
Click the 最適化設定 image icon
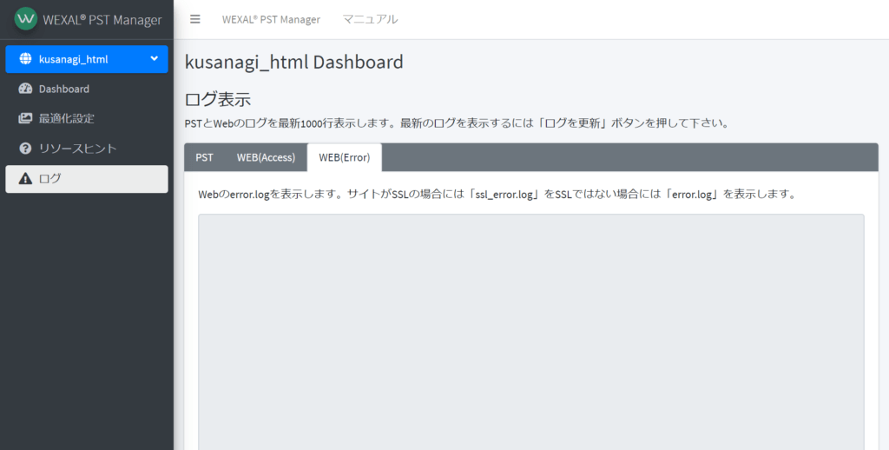pos(25,119)
